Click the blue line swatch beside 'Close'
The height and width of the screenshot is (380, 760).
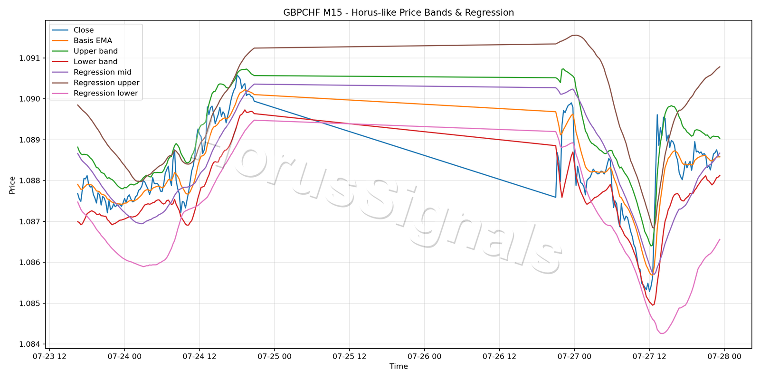click(x=60, y=30)
